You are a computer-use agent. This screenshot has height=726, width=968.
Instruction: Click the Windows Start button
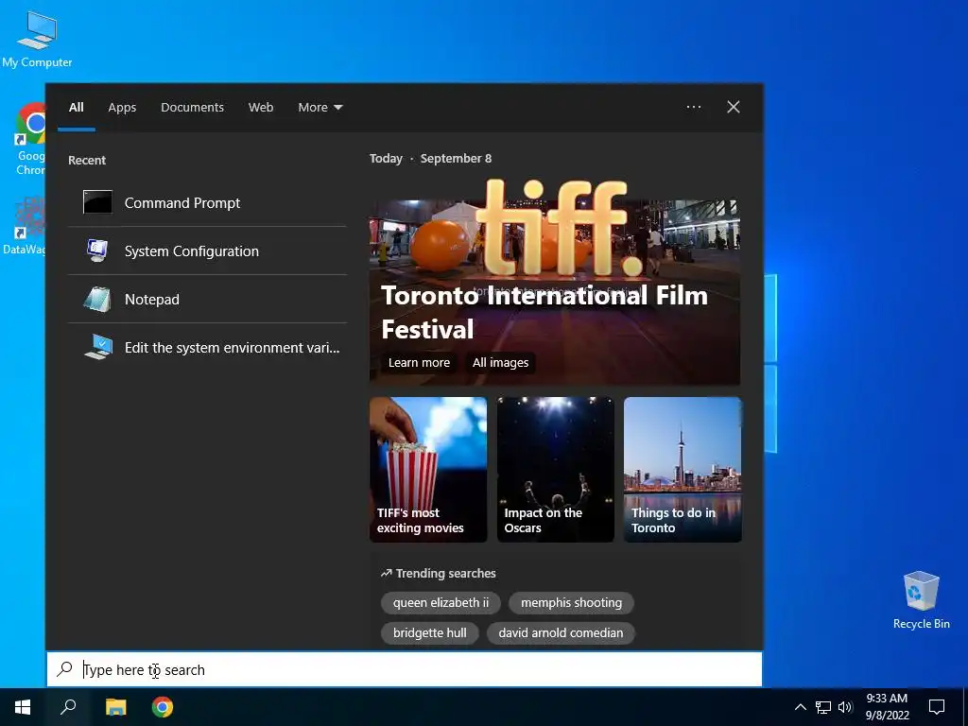tap(23, 707)
